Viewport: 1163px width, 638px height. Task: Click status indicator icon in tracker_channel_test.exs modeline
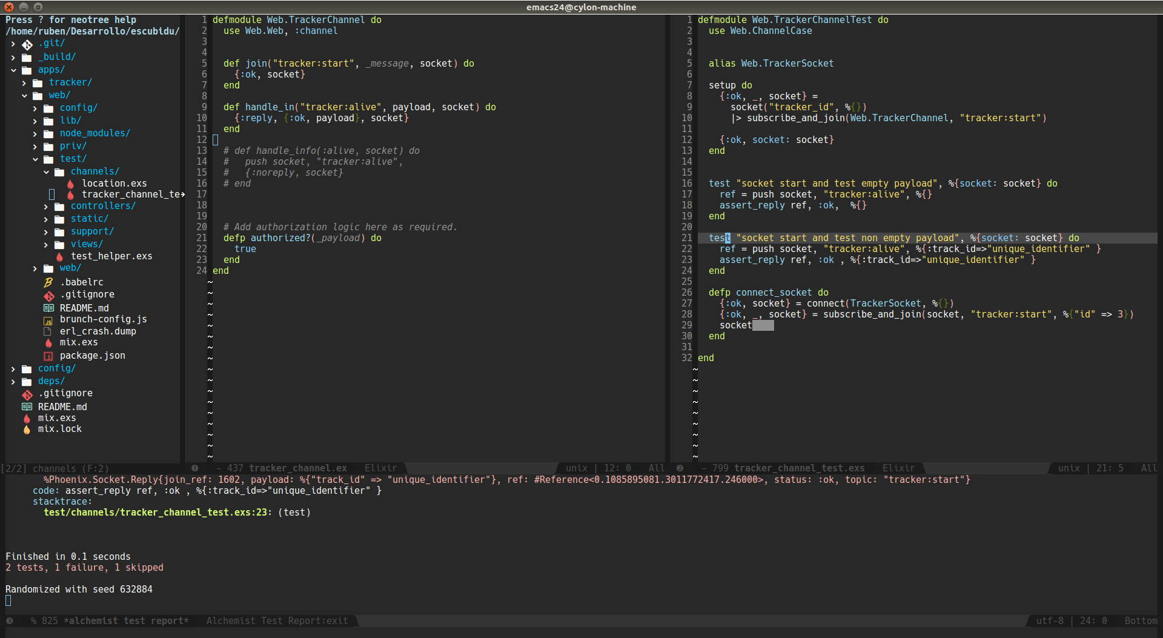click(680, 468)
